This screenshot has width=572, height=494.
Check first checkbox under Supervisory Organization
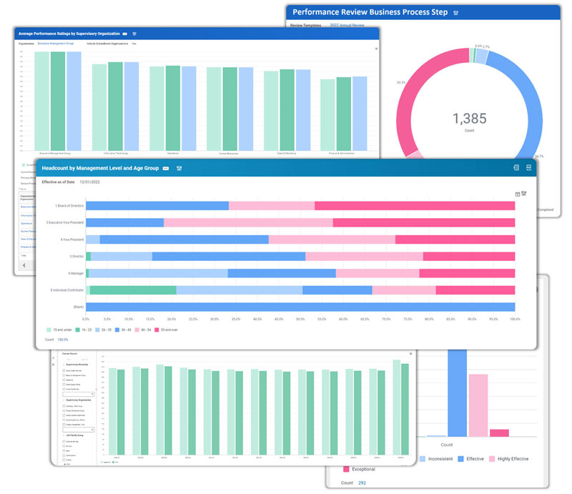tap(64, 406)
